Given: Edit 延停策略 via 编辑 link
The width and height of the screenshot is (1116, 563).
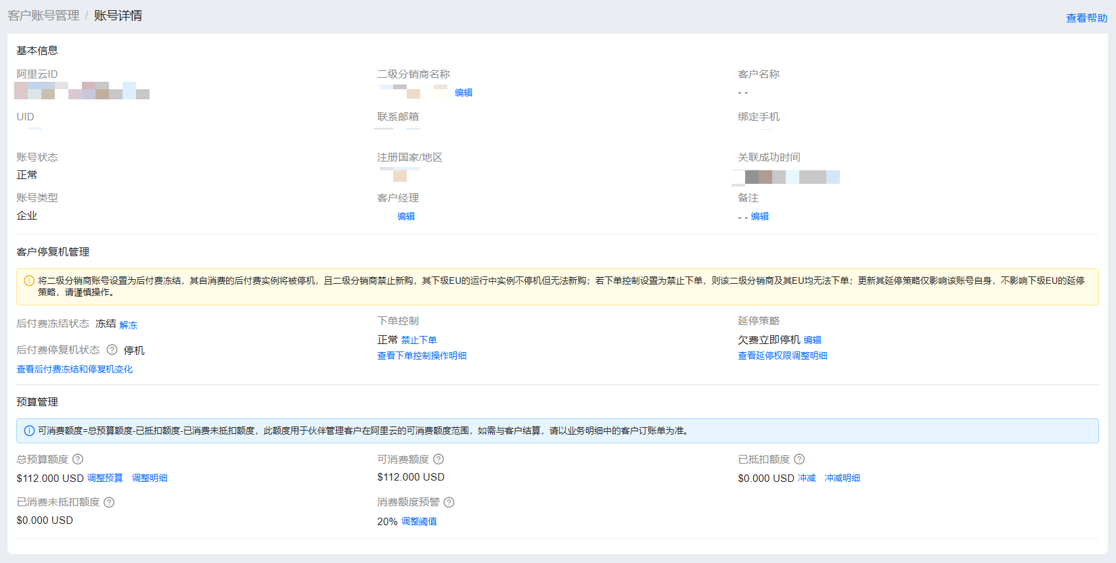Looking at the screenshot, I should pyautogui.click(x=813, y=340).
